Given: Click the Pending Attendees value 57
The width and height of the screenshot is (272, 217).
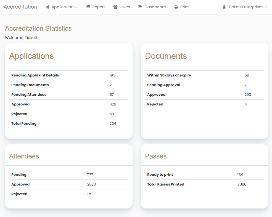Looking at the screenshot, I should click(x=112, y=95).
